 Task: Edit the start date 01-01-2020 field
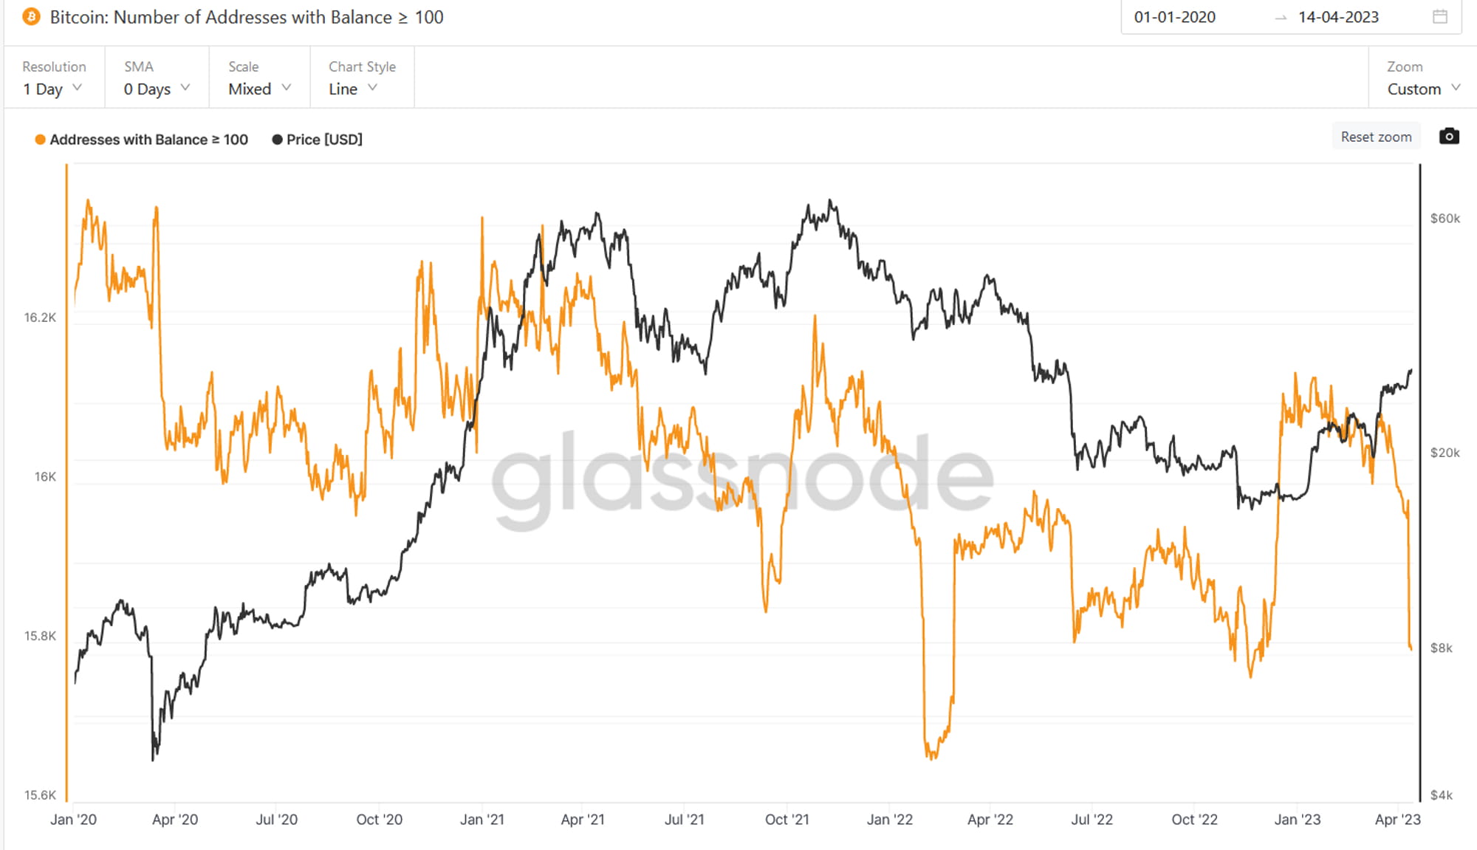tap(1174, 17)
